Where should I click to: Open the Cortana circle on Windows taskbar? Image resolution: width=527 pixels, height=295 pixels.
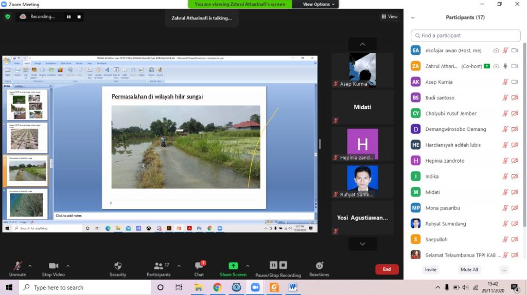click(x=161, y=287)
